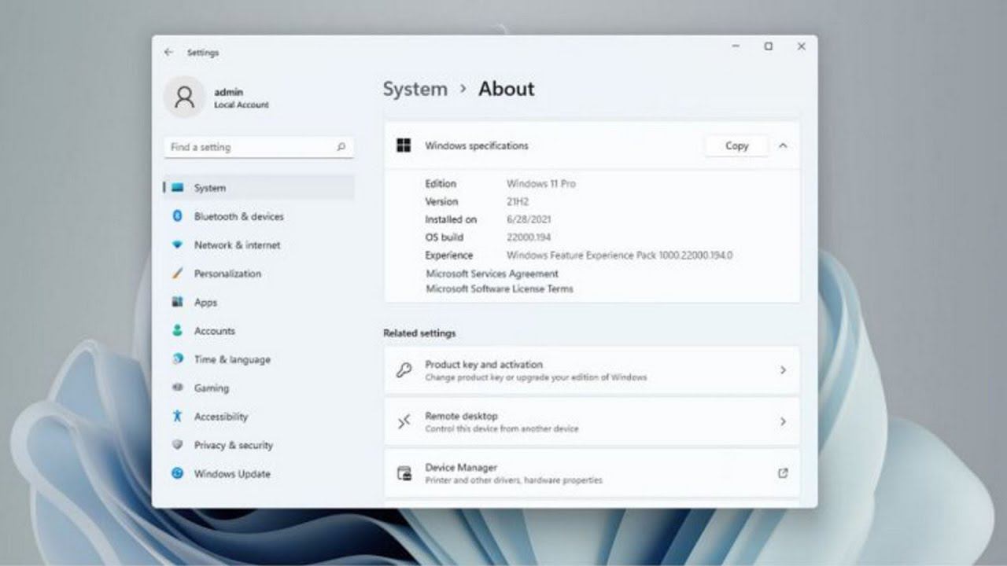The height and width of the screenshot is (566, 1007).
Task: Click the magnifier icon in the search box
Action: click(x=341, y=147)
